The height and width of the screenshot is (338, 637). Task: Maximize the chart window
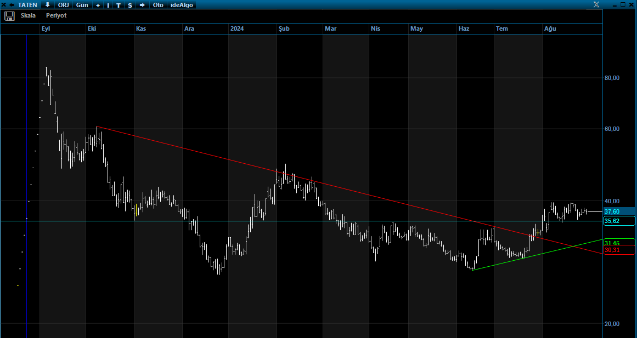(x=623, y=4)
